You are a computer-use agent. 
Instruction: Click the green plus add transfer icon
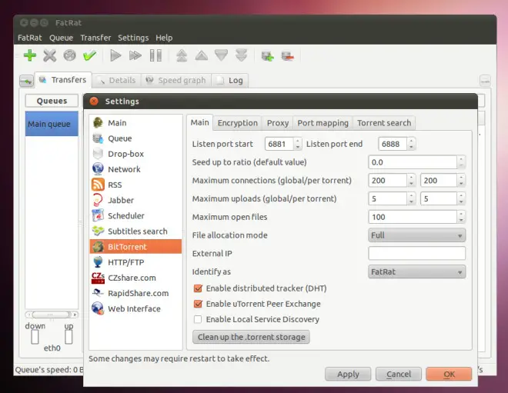pos(30,55)
